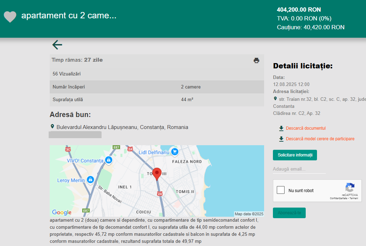366x246 pixels.
Task: Open Leroy Merlin marker on map
Action: 90,180
